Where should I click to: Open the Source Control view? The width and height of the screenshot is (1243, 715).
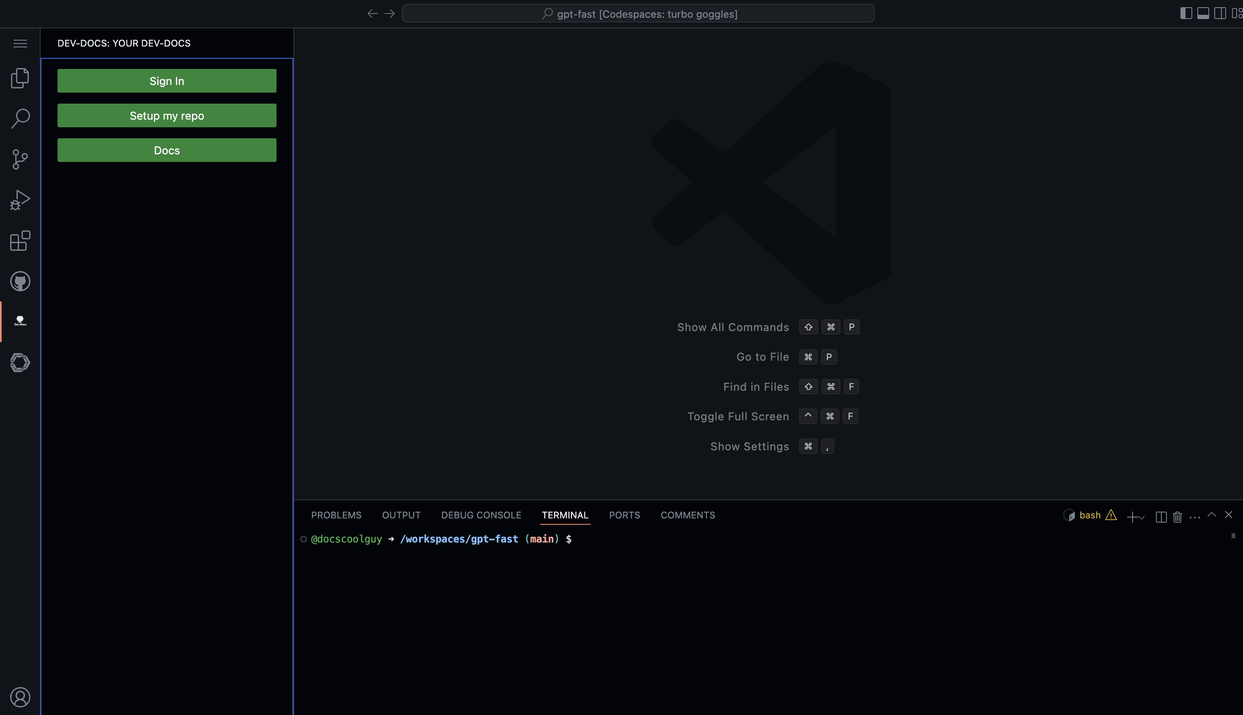20,159
